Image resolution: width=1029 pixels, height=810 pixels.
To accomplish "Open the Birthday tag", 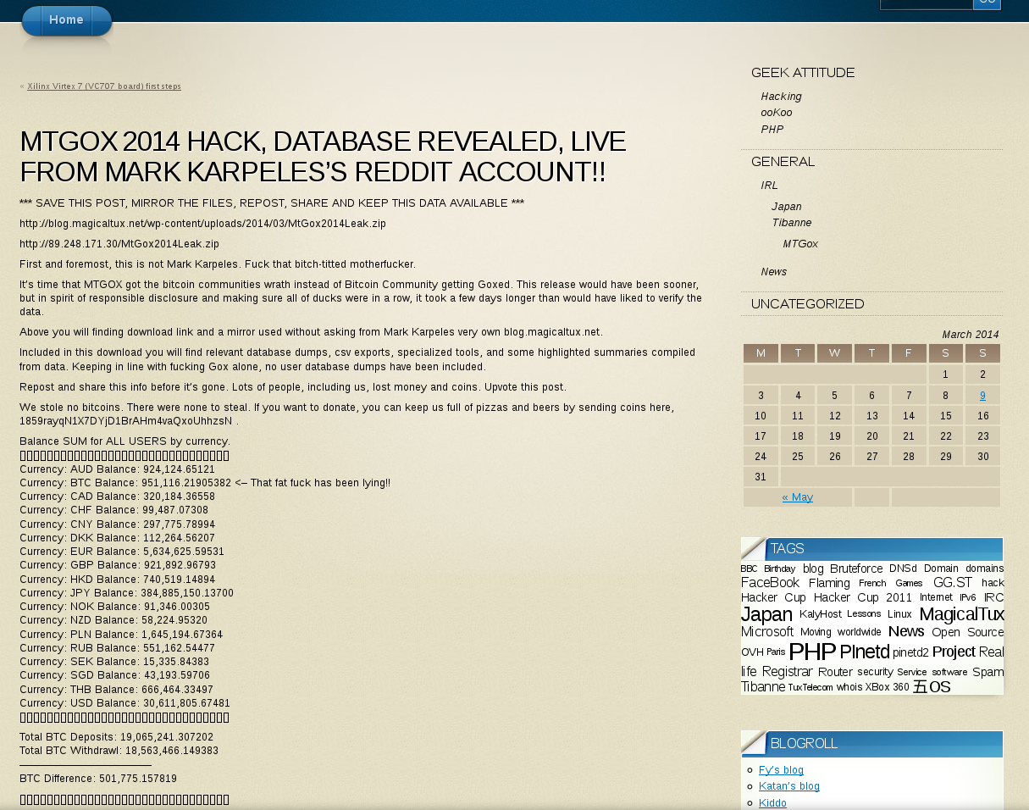I will 779,569.
